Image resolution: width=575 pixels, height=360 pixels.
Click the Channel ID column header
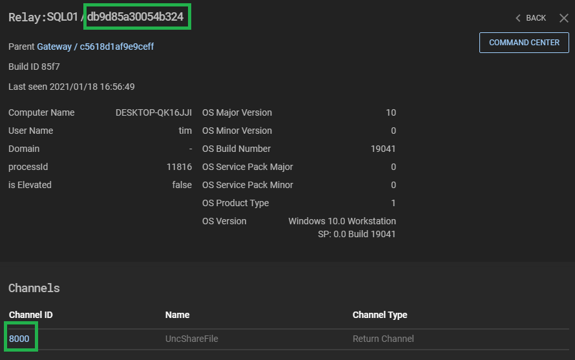(31, 315)
